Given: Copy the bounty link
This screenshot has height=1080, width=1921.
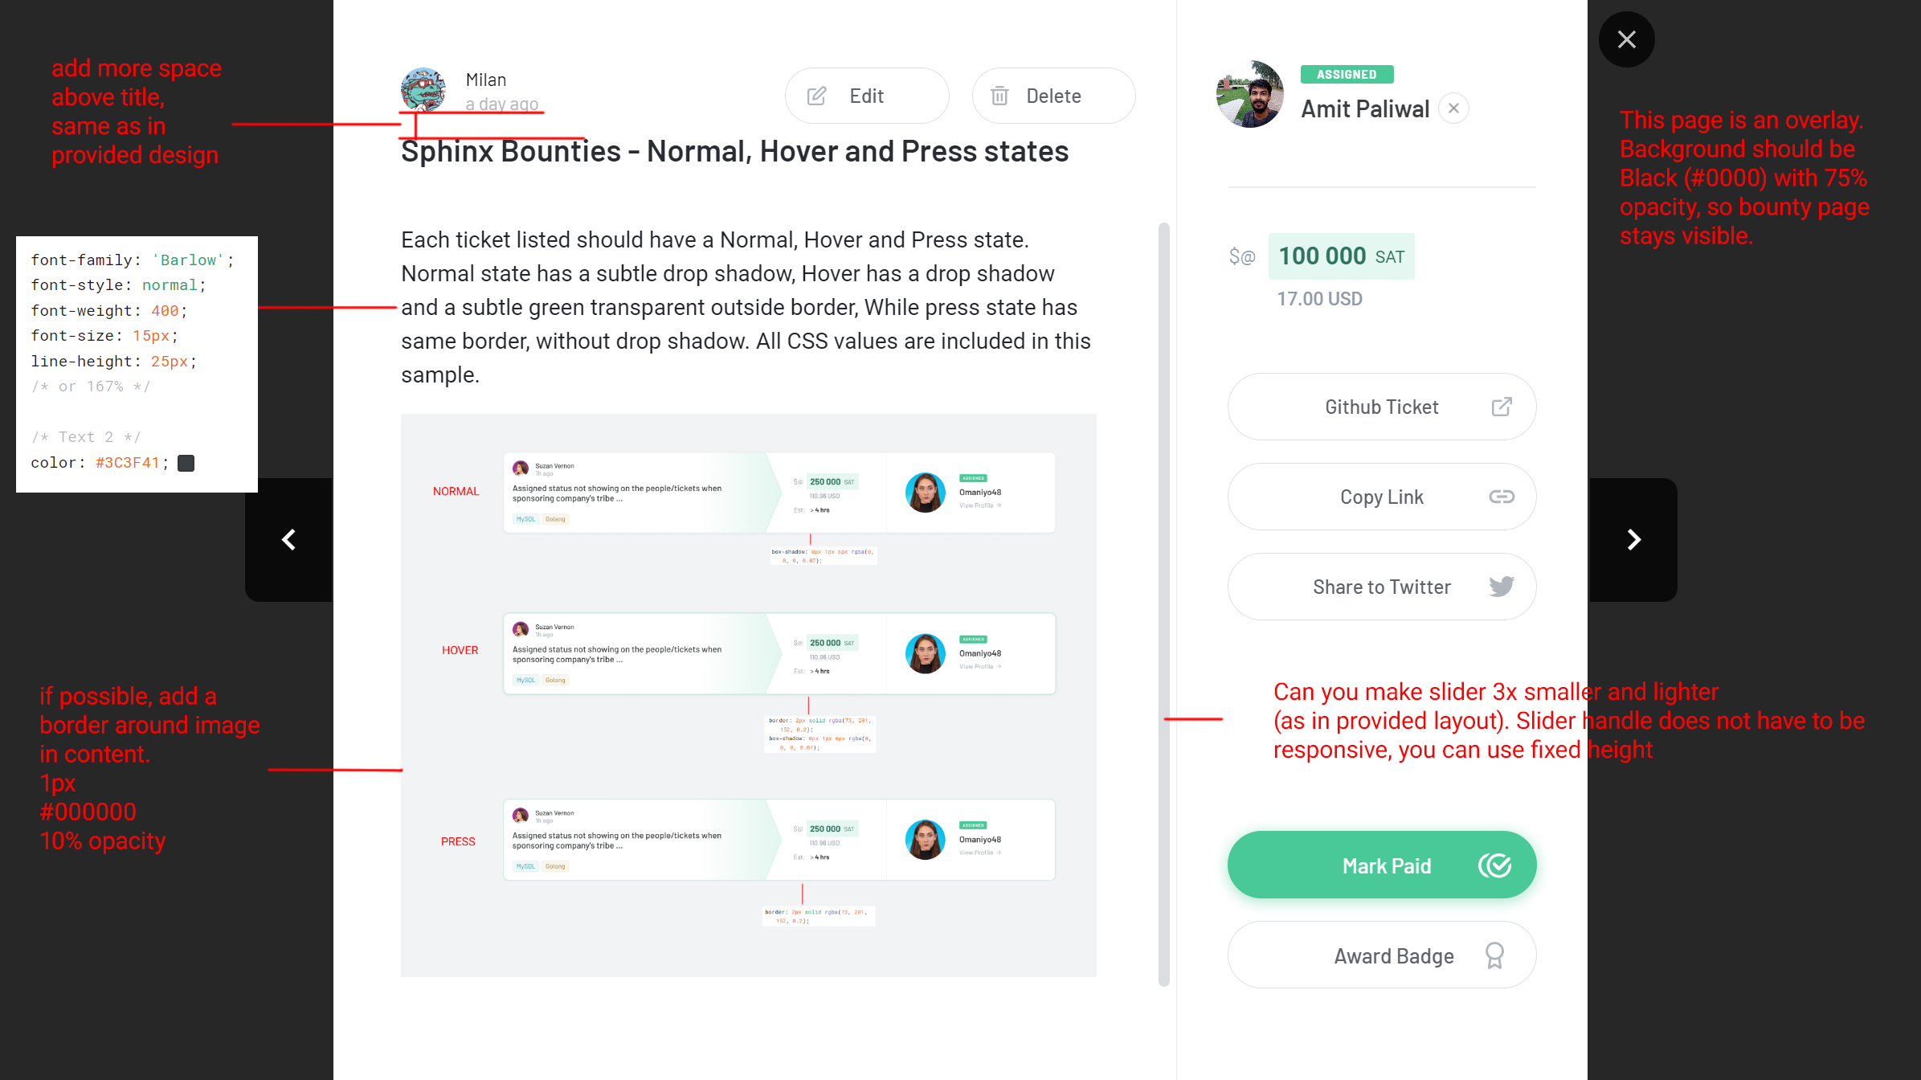Looking at the screenshot, I should pos(1381,497).
